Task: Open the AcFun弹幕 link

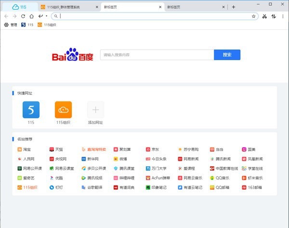Action: point(158,178)
